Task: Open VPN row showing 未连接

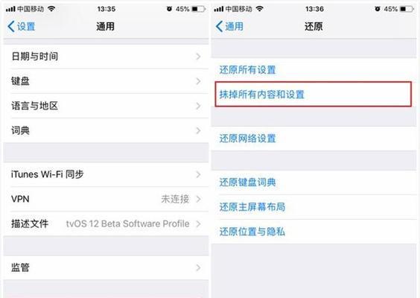Action: 106,199
